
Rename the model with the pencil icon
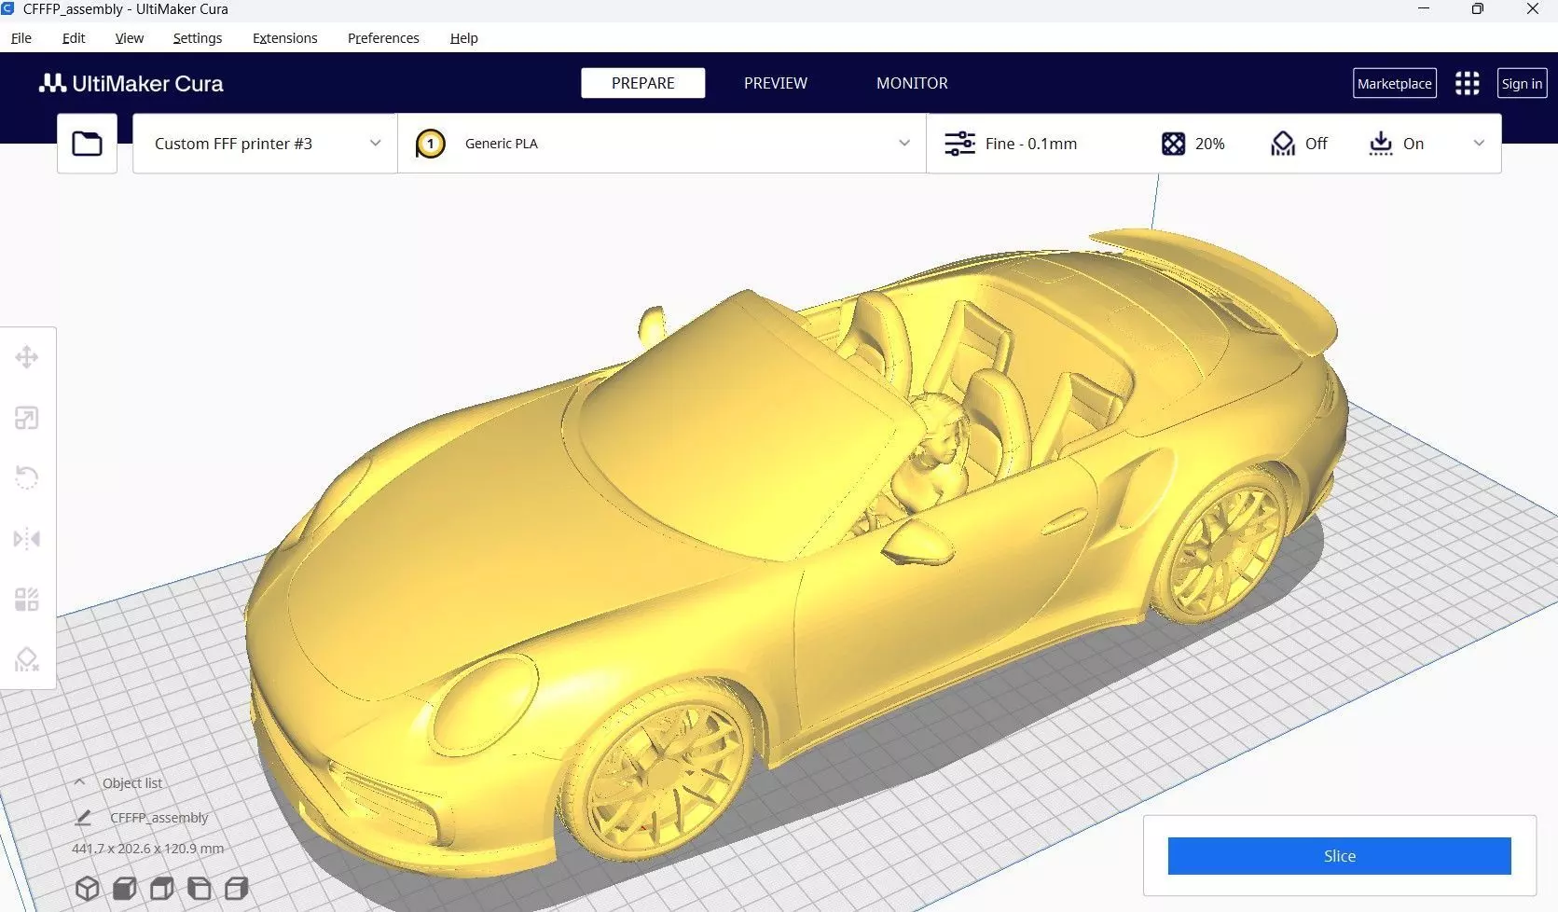click(83, 818)
